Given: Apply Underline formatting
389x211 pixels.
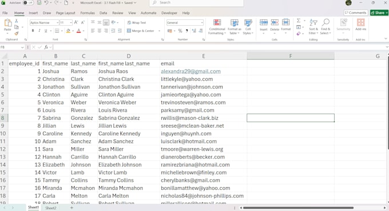Looking at the screenshot, I should [x=46, y=31].
